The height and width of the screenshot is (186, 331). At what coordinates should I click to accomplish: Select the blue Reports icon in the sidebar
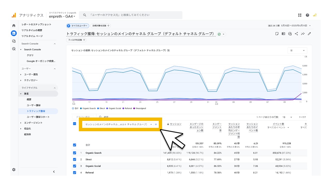coord(13,33)
